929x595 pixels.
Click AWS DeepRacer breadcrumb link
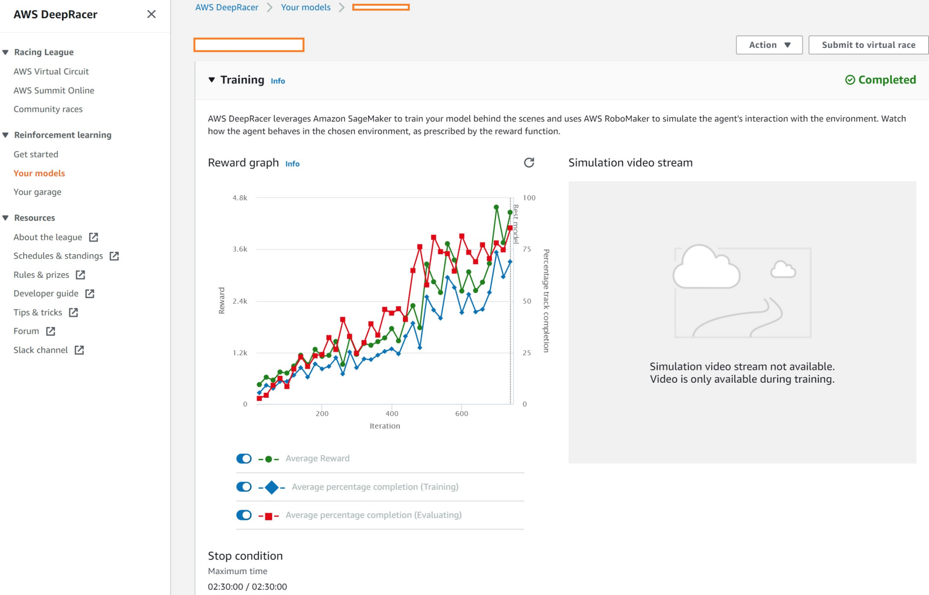tap(226, 8)
